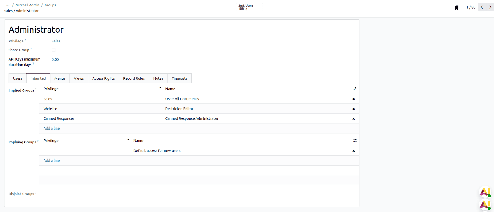
Task: Add a line to Implying Groups
Action: (52, 160)
